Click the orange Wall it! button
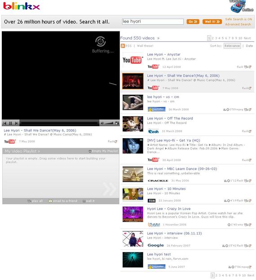 212,22
